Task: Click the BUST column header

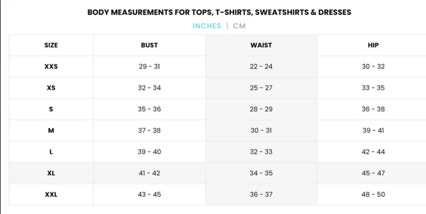Action: (x=149, y=45)
